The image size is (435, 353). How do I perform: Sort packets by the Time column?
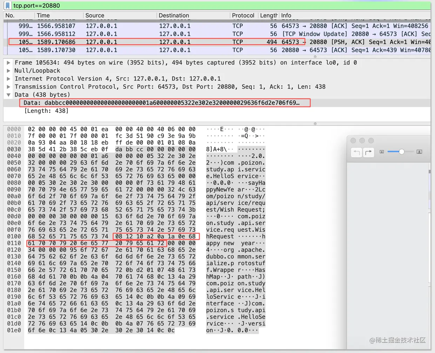(x=59, y=15)
